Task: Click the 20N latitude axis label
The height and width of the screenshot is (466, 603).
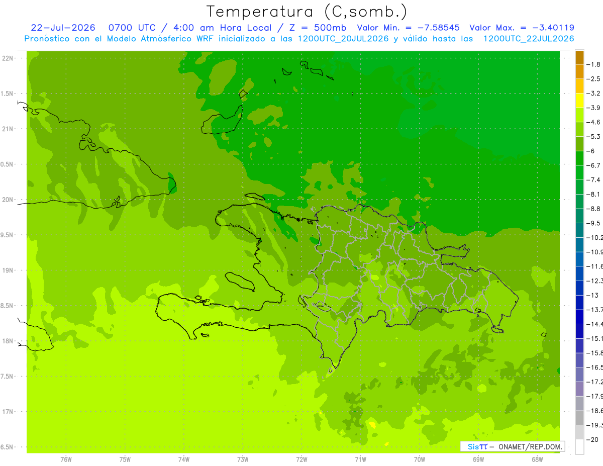Action: point(8,200)
